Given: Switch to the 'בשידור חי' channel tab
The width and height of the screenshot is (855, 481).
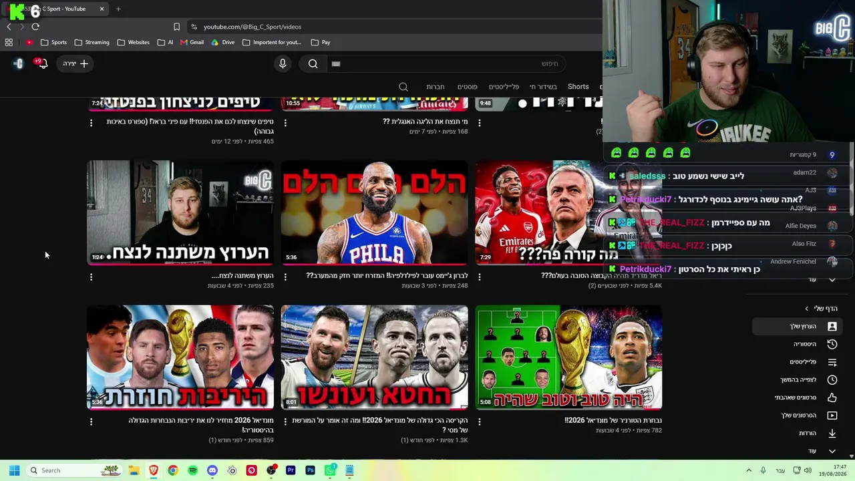Looking at the screenshot, I should point(543,87).
